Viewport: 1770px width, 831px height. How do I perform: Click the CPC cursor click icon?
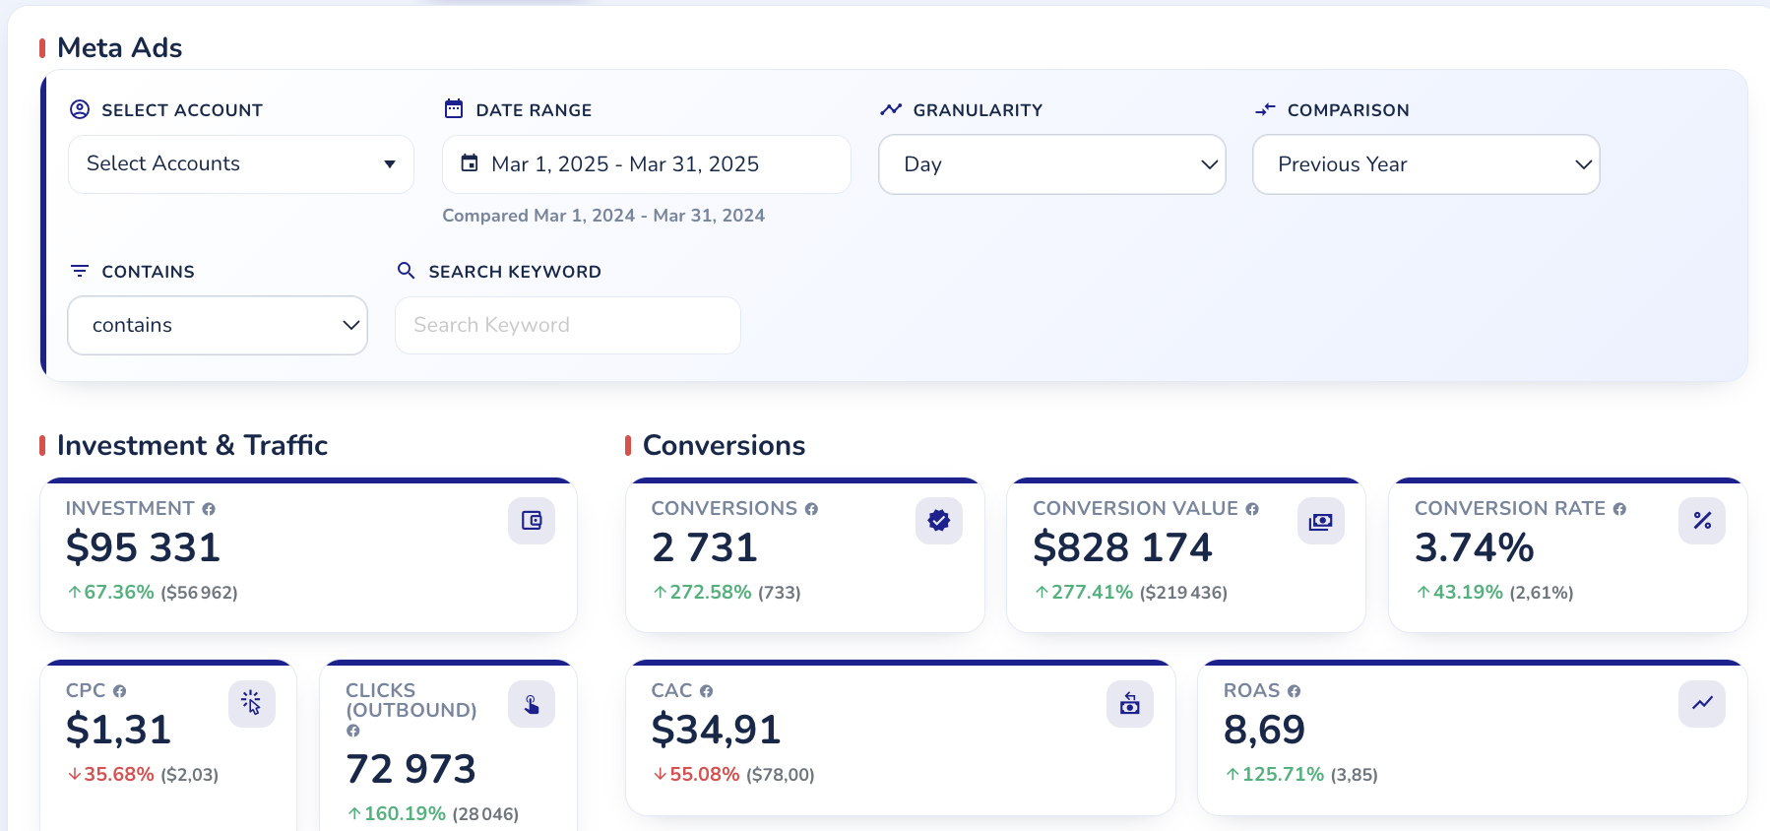tap(252, 703)
